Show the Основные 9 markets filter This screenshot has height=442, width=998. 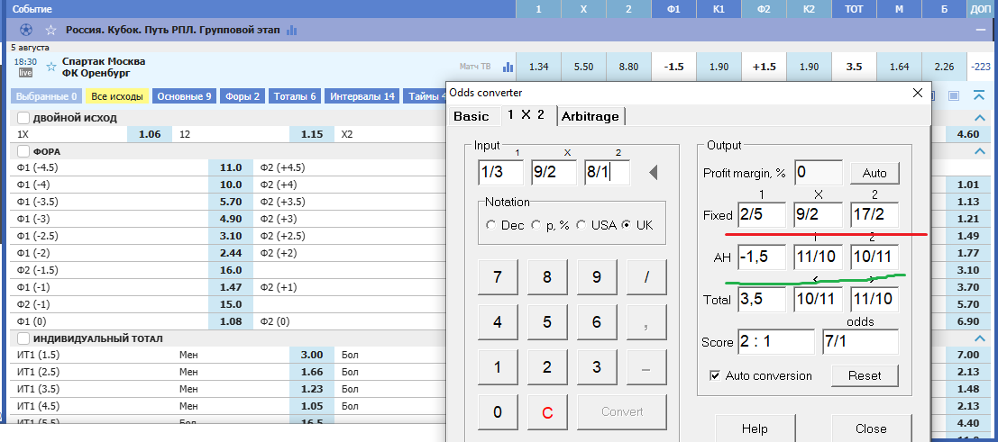[x=184, y=96]
